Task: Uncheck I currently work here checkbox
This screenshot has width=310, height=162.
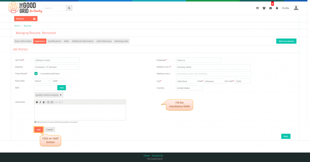Action: coord(36,74)
